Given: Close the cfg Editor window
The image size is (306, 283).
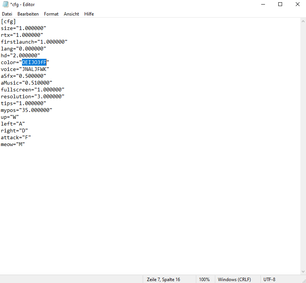Looking at the screenshot, I should point(297,4).
